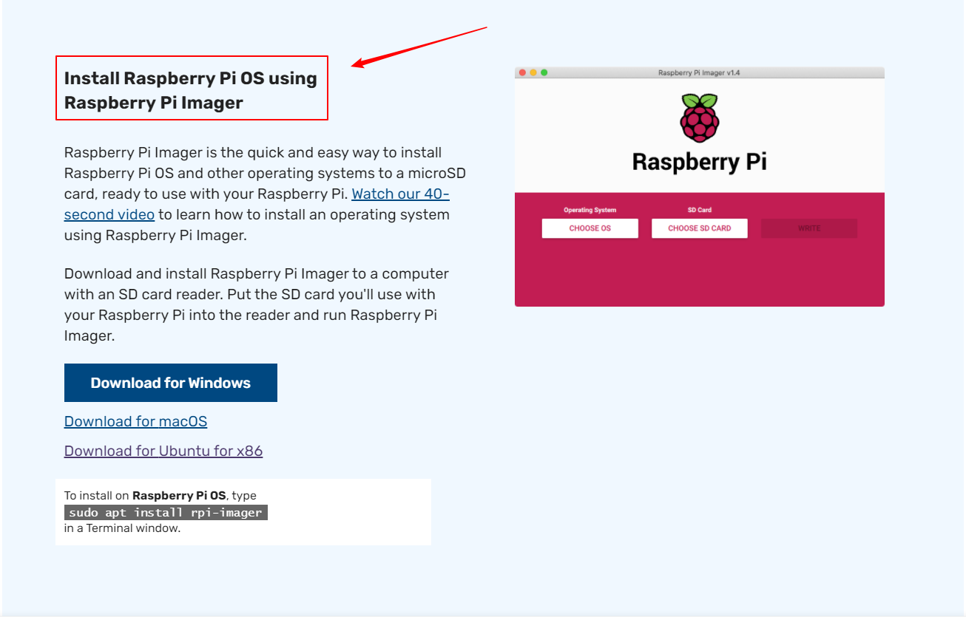Click CHOOSE OS button in Imager image
Viewport: 966px width, 617px height.
pos(590,228)
